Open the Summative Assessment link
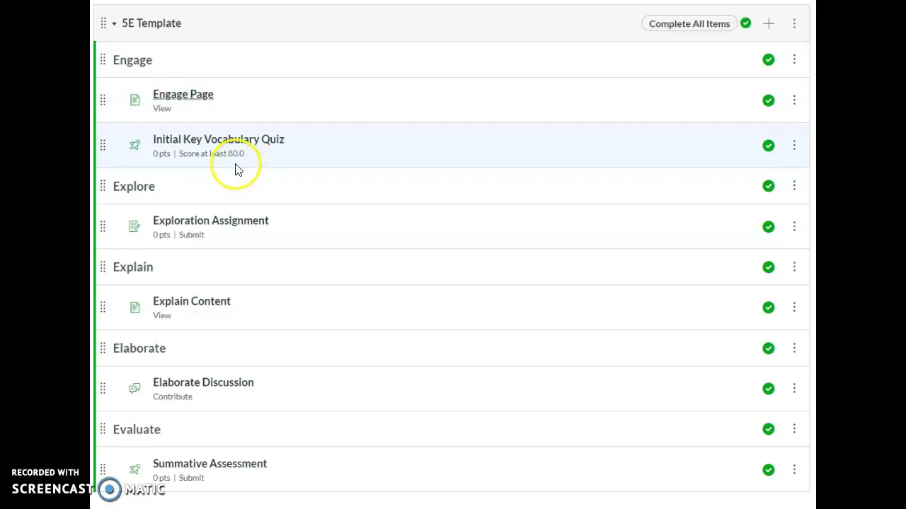Screen dimensions: 906x509 pos(210,464)
